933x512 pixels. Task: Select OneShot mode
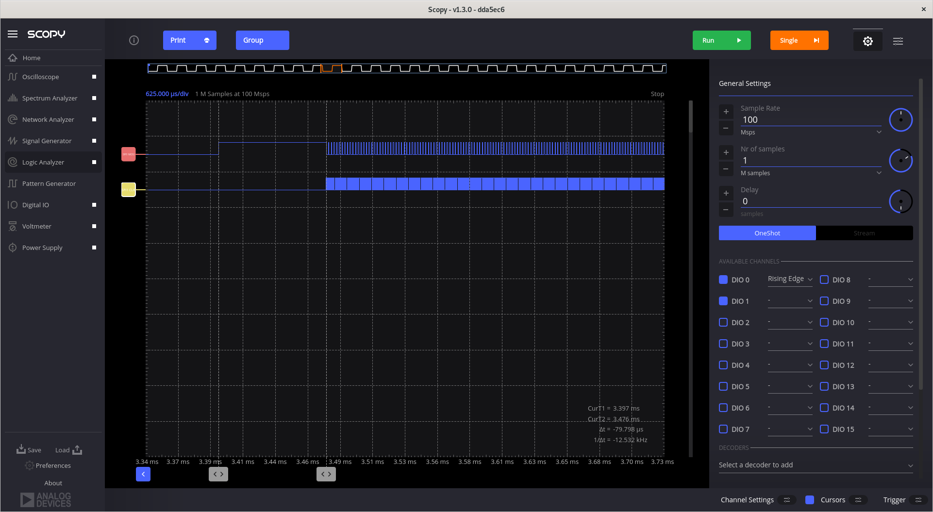pyautogui.click(x=767, y=233)
